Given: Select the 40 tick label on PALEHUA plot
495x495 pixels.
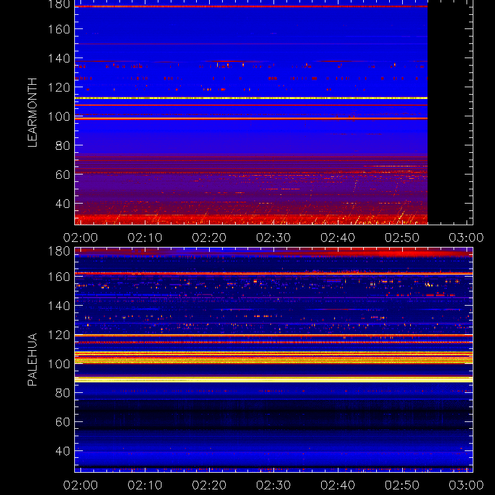Looking at the screenshot, I should click(x=62, y=451).
